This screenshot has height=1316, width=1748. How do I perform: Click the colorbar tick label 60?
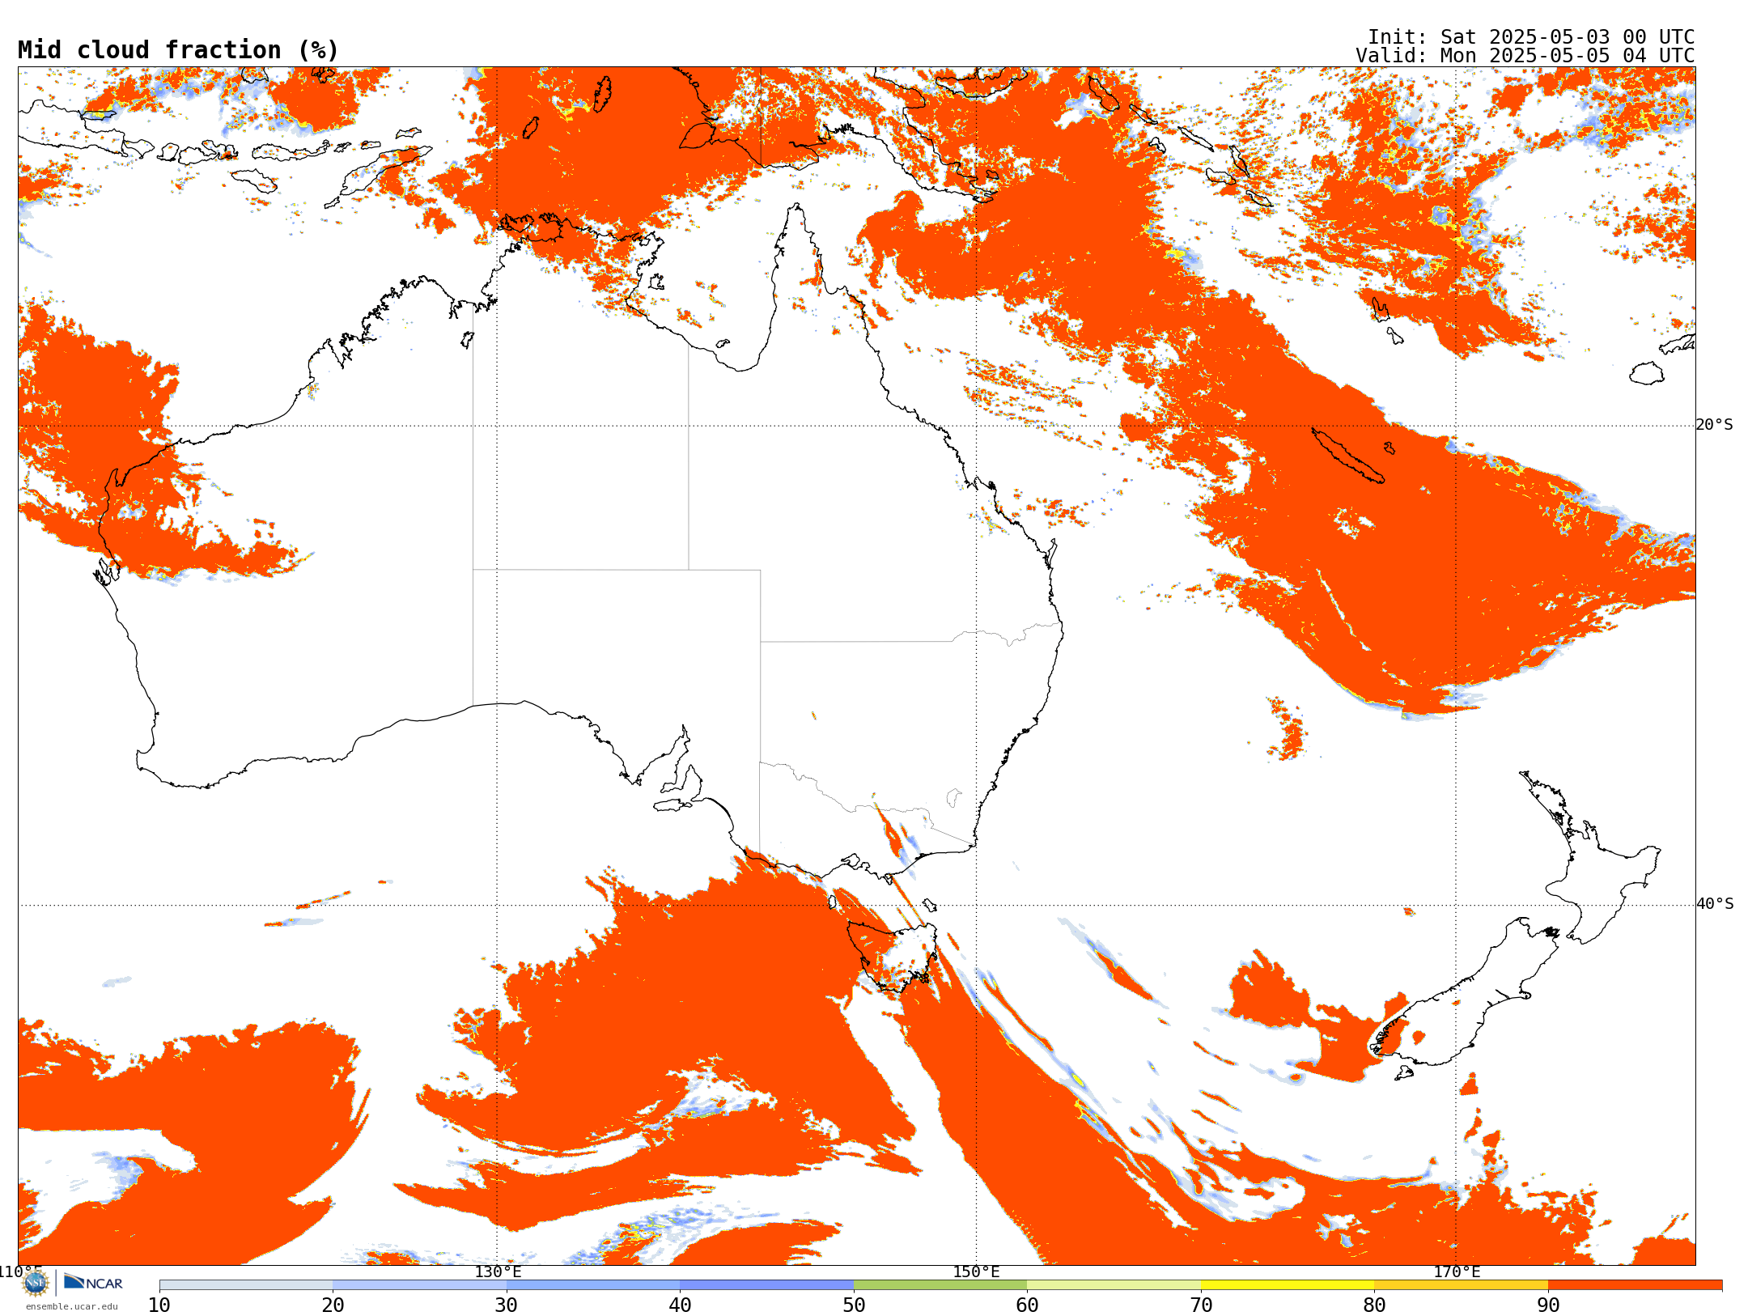[1027, 1305]
